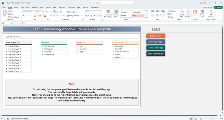
Task: Click the Cut scissors icon
Action: [x=9, y=11]
